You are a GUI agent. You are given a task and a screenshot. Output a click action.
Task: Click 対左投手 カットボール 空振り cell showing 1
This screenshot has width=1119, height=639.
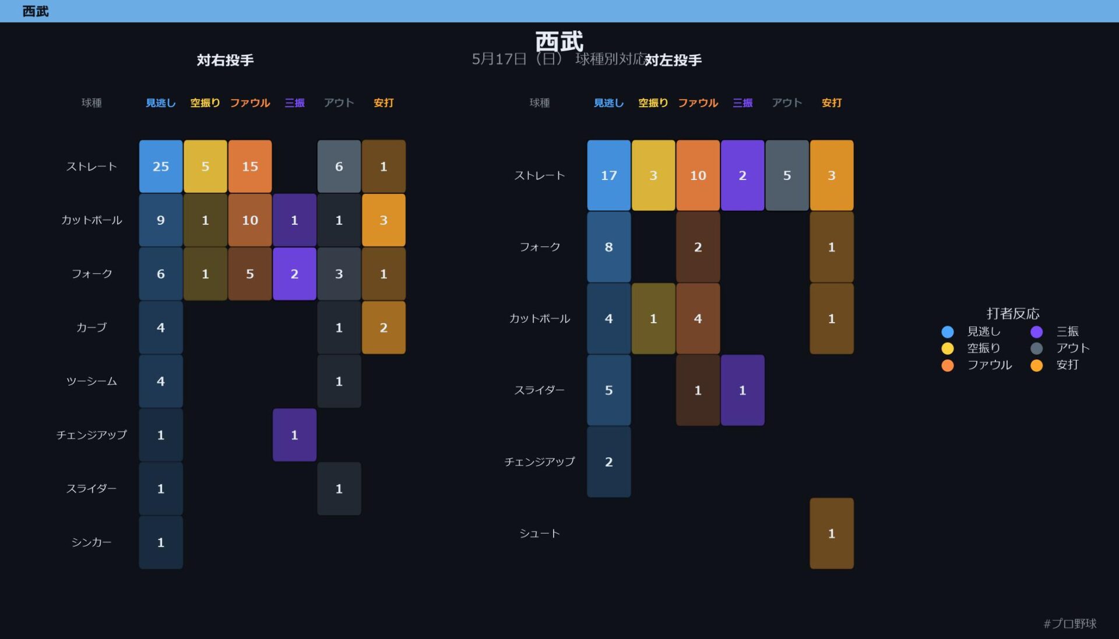(653, 319)
